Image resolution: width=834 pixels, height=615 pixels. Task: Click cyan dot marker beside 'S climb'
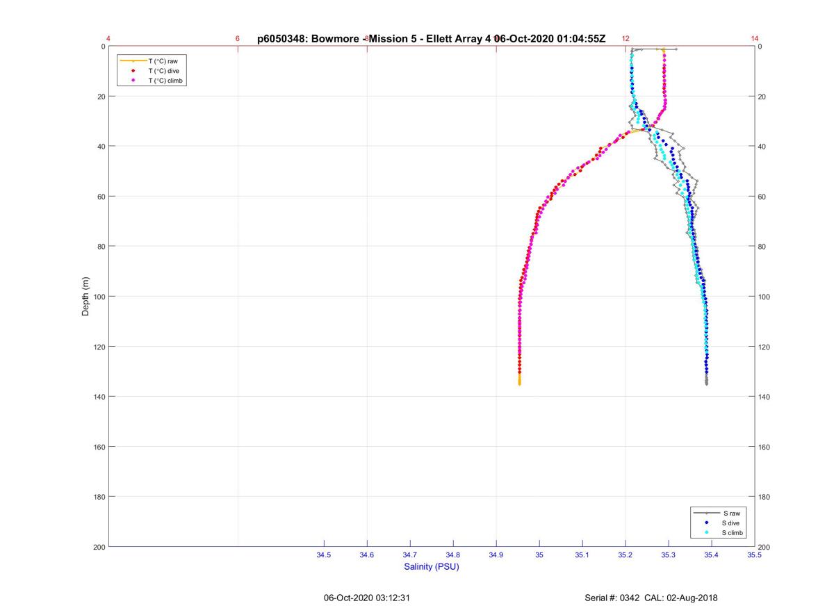(707, 532)
